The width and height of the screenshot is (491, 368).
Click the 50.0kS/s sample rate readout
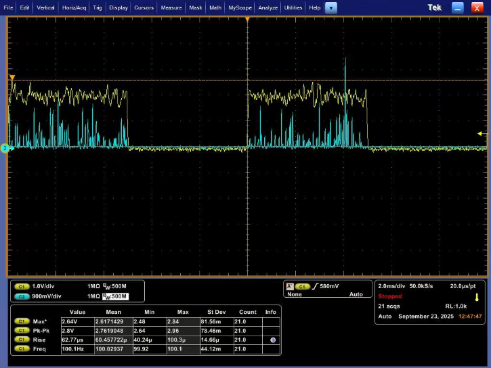pos(421,286)
